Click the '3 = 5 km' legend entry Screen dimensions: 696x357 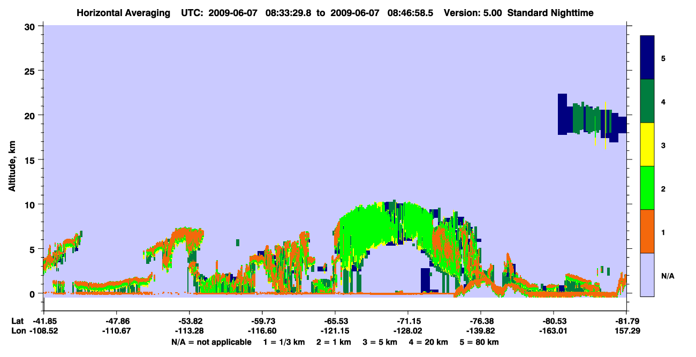[x=380, y=342]
